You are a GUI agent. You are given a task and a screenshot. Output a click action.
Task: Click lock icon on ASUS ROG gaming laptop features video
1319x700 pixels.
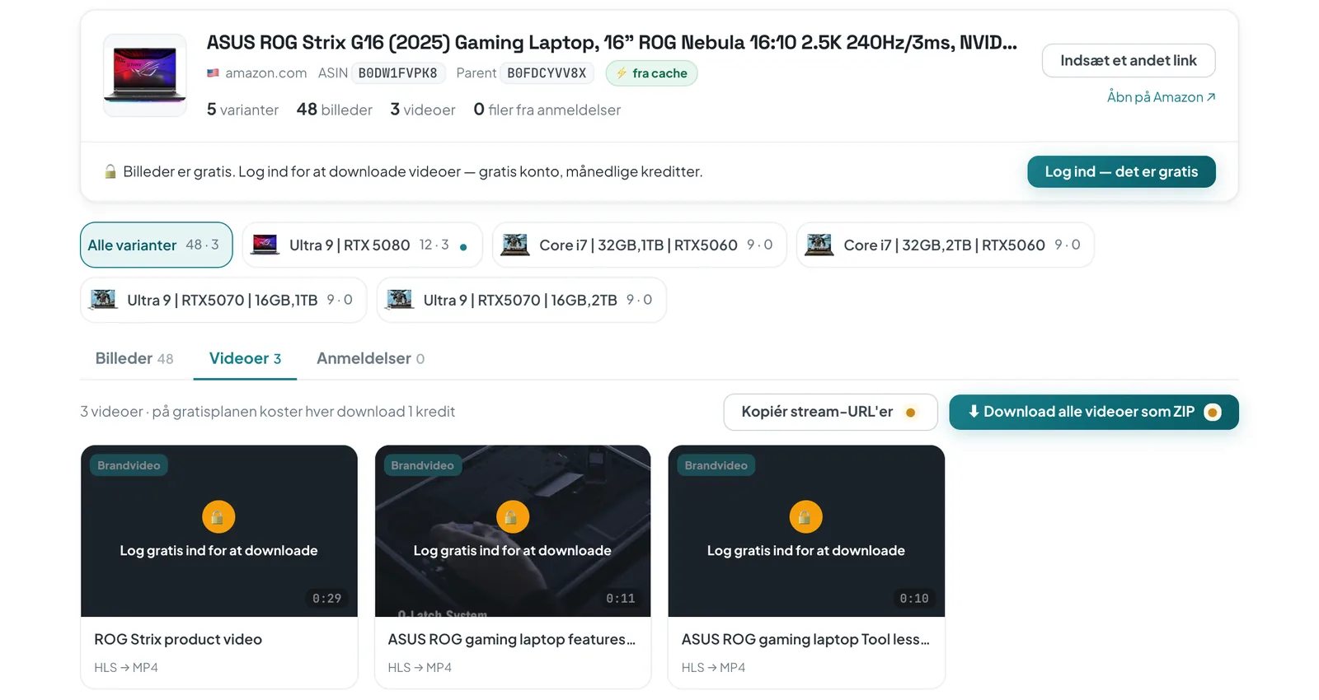(x=512, y=517)
